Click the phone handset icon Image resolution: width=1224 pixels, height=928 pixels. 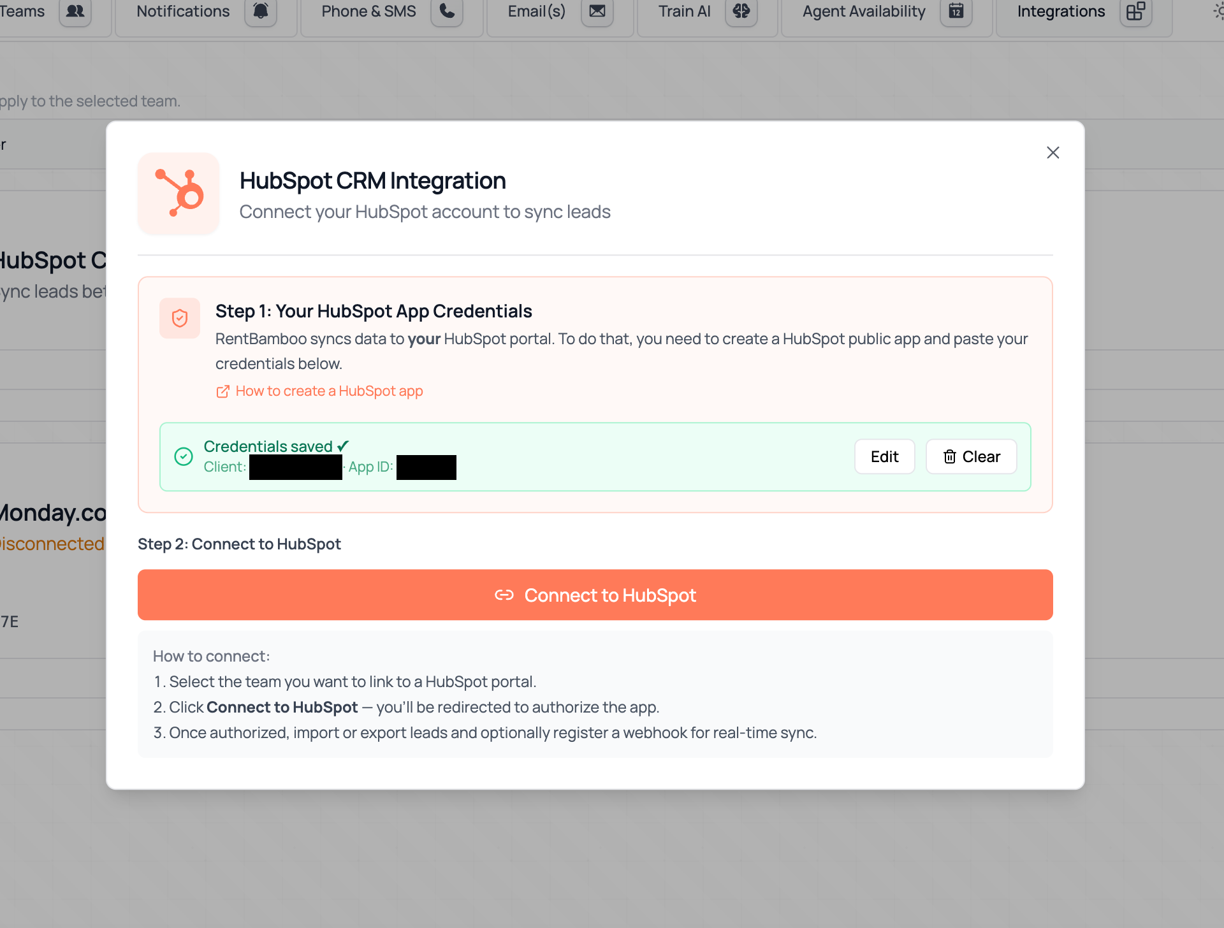[447, 11]
